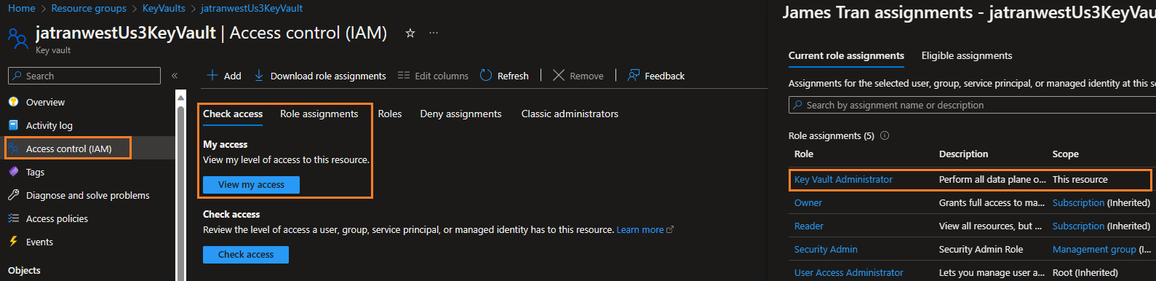Click the Tags icon in sidebar
1156x281 pixels.
point(13,172)
